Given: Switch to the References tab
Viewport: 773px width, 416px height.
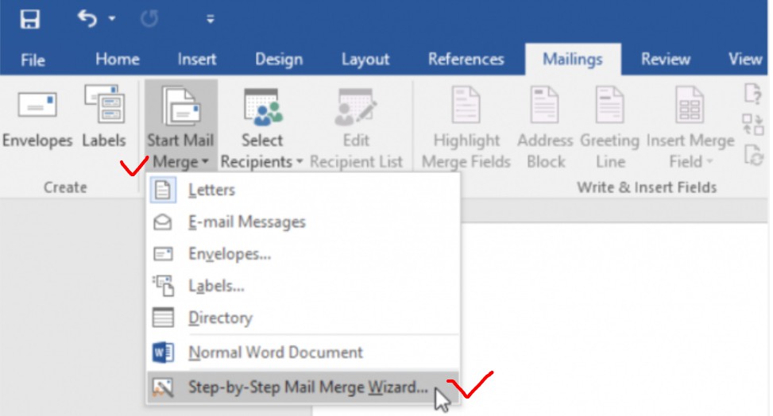Looking at the screenshot, I should [x=466, y=60].
